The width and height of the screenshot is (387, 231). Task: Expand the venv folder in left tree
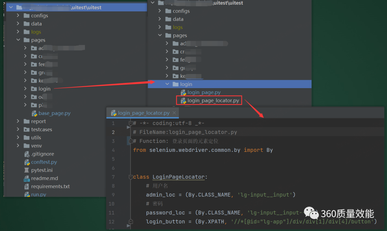tap(18, 146)
